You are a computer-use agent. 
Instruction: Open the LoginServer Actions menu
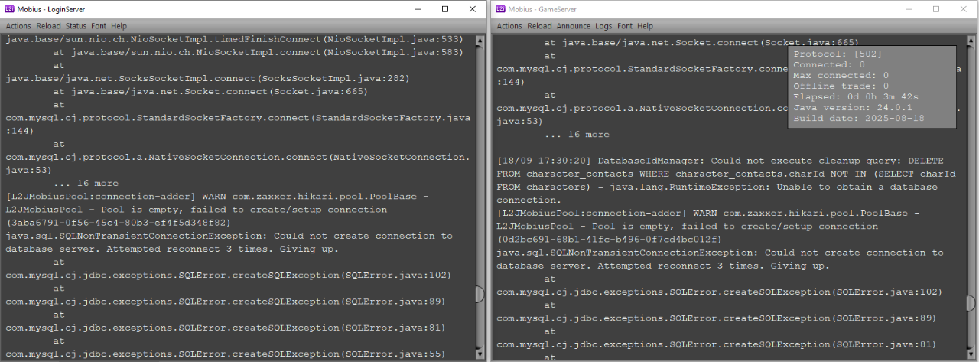18,26
